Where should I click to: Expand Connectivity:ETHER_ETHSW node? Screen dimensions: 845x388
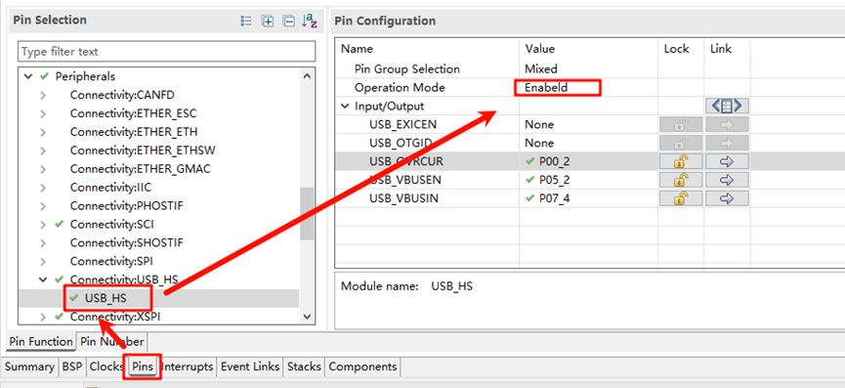[43, 151]
